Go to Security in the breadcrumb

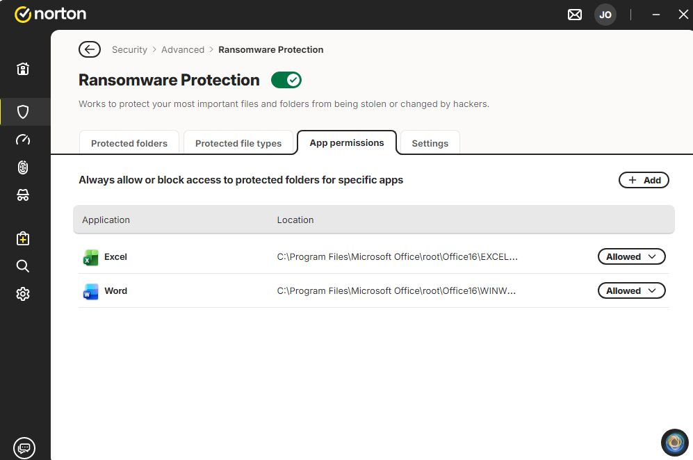[x=129, y=49]
